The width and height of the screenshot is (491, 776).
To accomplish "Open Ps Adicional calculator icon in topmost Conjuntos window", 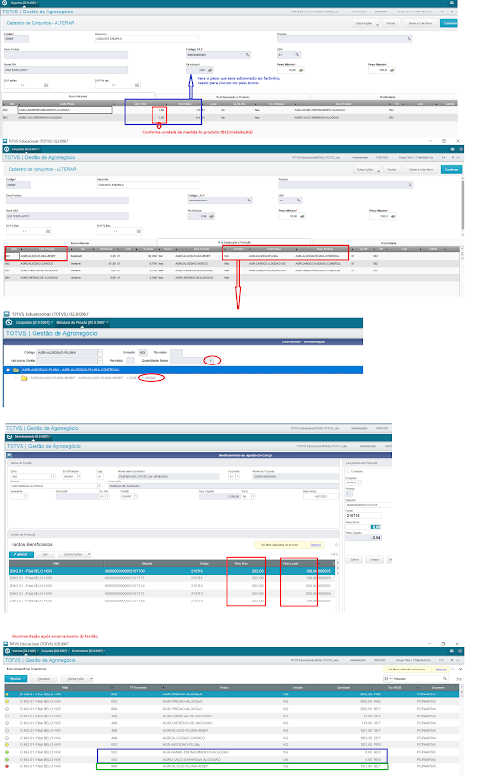I will pyautogui.click(x=210, y=70).
